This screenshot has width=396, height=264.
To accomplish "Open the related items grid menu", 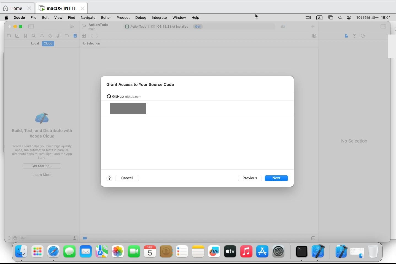I will [84, 36].
